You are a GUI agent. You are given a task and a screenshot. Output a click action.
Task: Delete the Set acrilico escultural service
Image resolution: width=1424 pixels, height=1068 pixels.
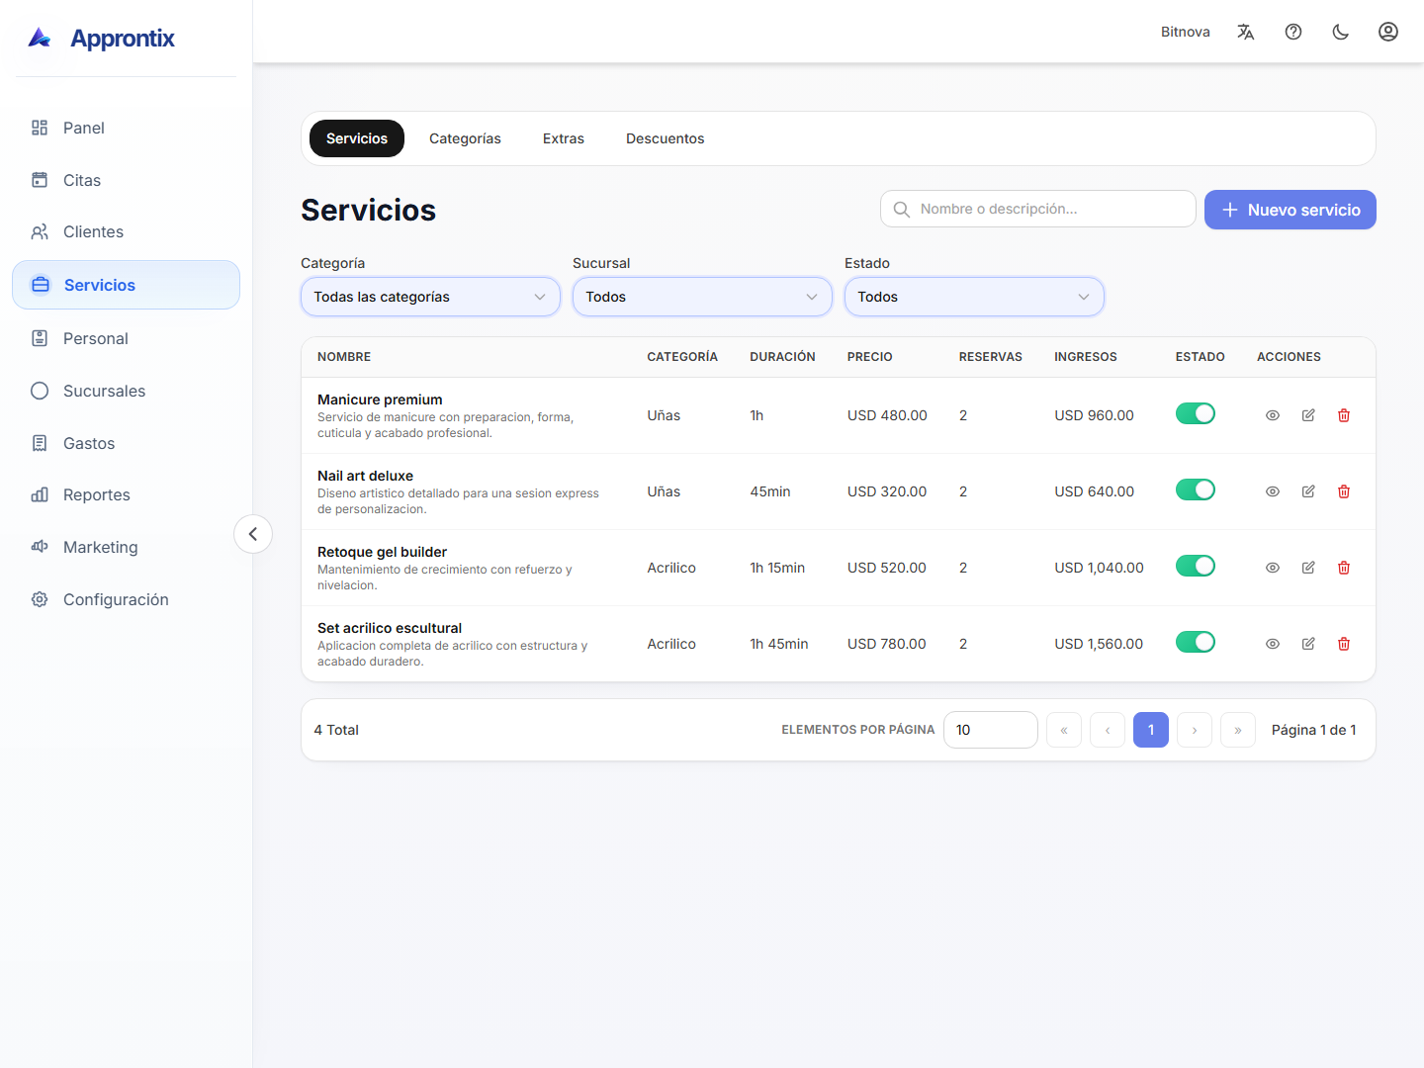(1344, 644)
